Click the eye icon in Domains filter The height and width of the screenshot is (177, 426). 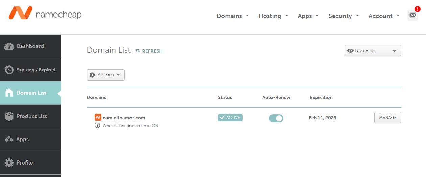[x=350, y=51]
